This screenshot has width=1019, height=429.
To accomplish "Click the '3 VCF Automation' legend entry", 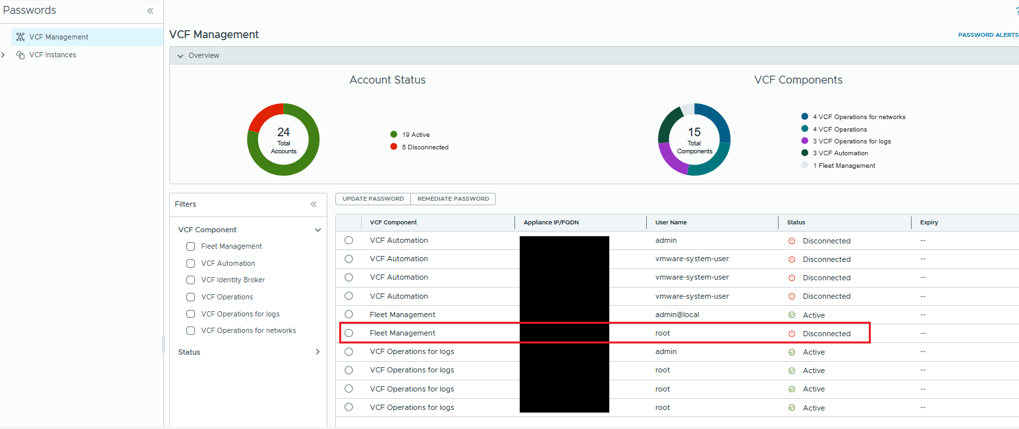I will pos(840,153).
